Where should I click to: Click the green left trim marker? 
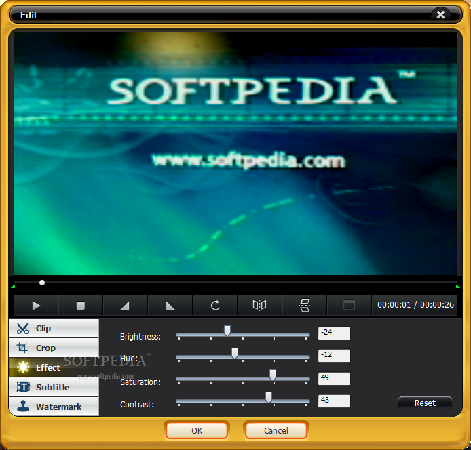pyautogui.click(x=13, y=287)
